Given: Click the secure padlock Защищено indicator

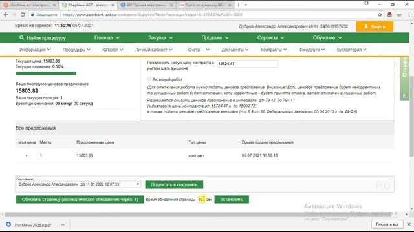Looking at the screenshot, I should pyautogui.click(x=44, y=15).
